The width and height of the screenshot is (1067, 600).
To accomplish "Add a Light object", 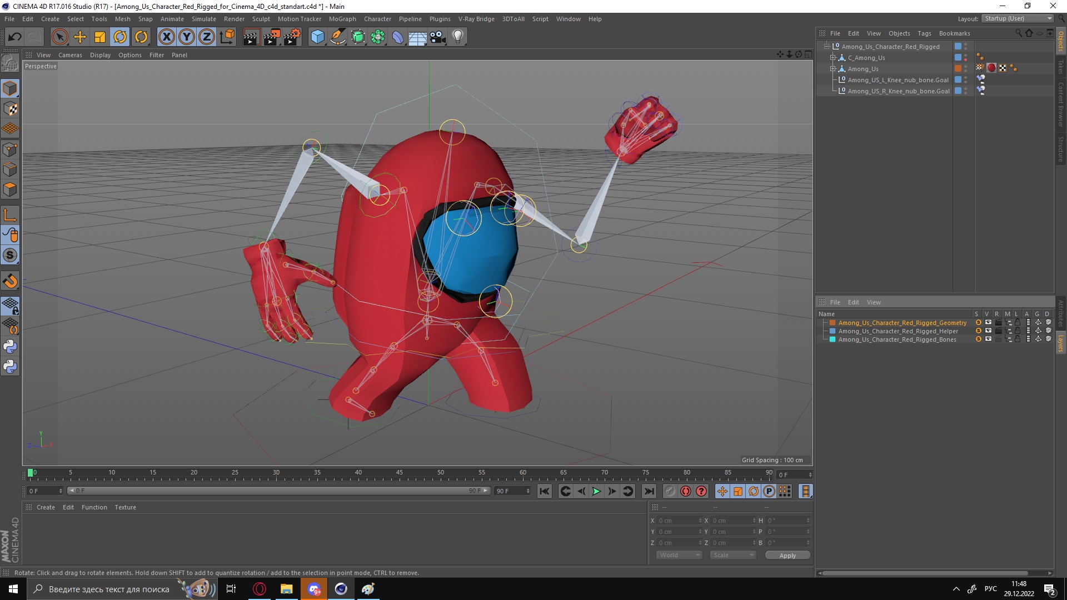I will click(458, 37).
